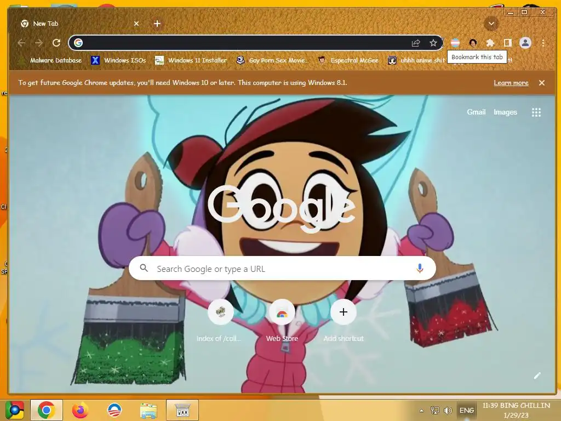Close the New Tab tab
Viewport: 561px width, 421px height.
pos(136,24)
